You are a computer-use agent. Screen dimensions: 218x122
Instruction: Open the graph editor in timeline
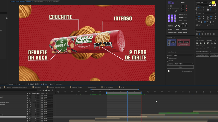pos(52,91)
